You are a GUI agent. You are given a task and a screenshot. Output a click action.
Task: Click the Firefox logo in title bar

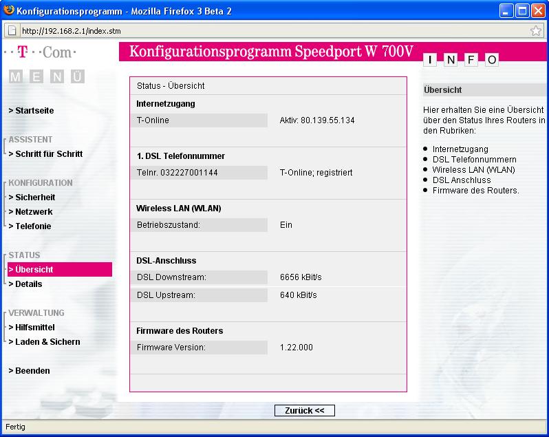(8, 10)
